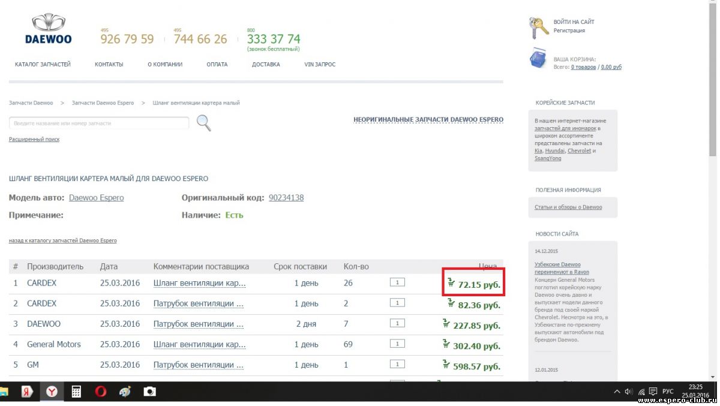Click the shopping basket icon
Viewport: 720px width, 406px height.
point(538,59)
